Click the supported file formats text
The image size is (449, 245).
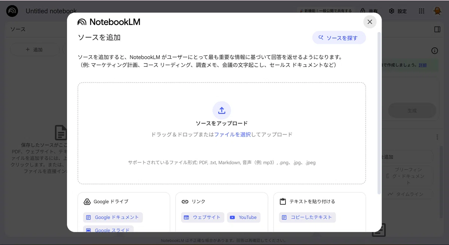pyautogui.click(x=222, y=163)
